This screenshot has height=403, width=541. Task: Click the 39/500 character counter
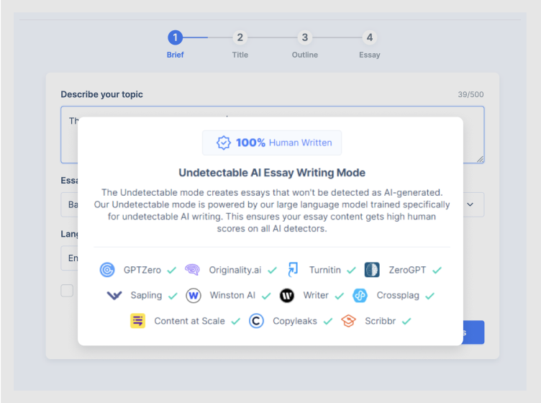470,94
